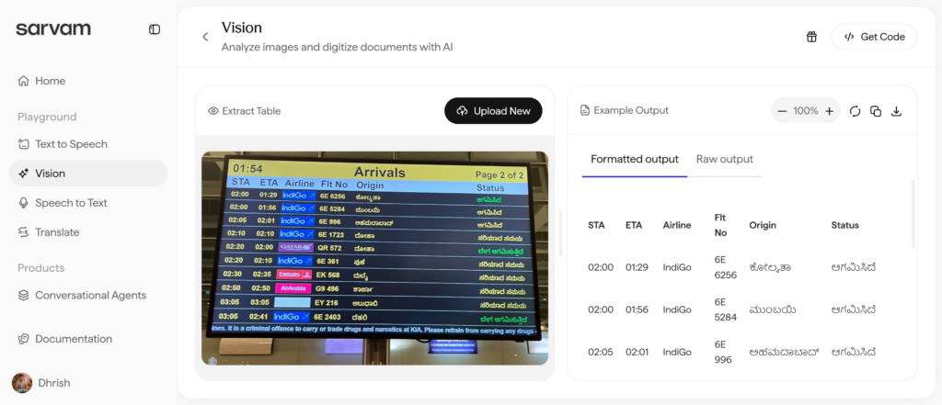Zoom in with the plus icon
This screenshot has width=942, height=405.
point(829,111)
